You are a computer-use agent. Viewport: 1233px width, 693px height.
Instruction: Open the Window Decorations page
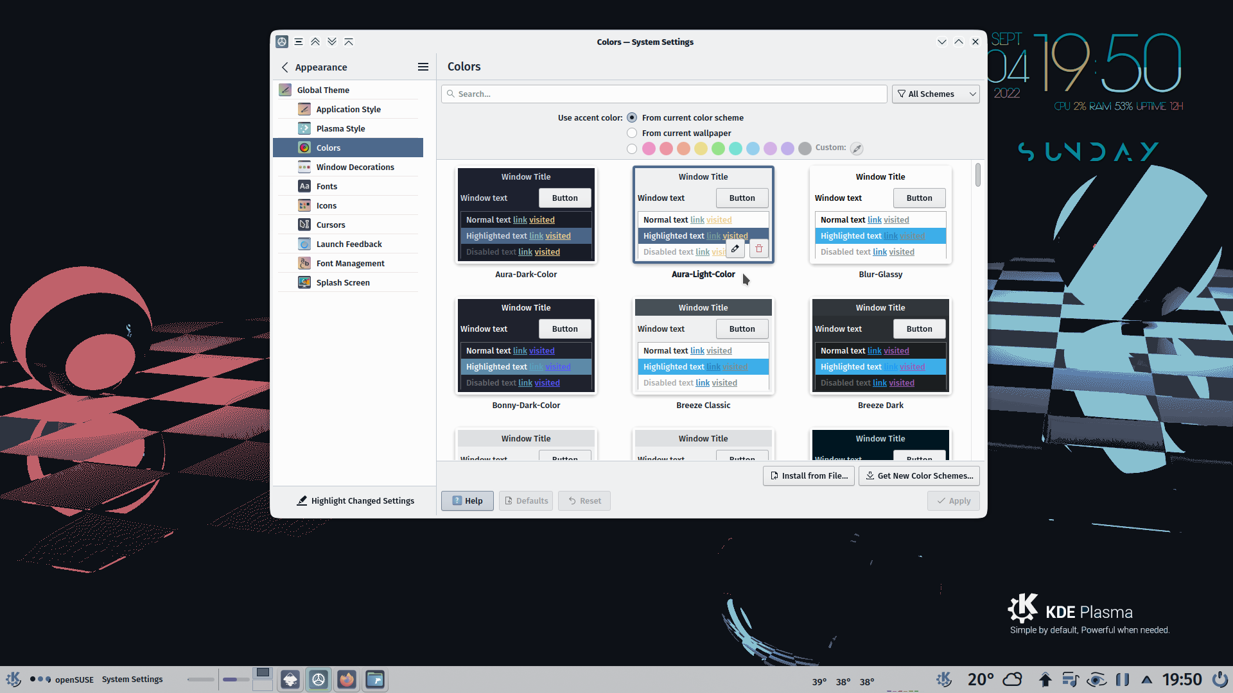coord(348,167)
